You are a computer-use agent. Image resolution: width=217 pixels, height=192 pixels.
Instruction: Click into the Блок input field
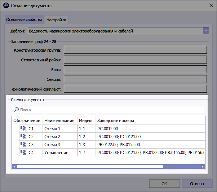coord(135,69)
